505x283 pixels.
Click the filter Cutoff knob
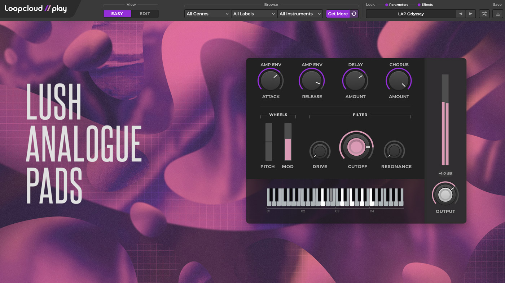[356, 147]
